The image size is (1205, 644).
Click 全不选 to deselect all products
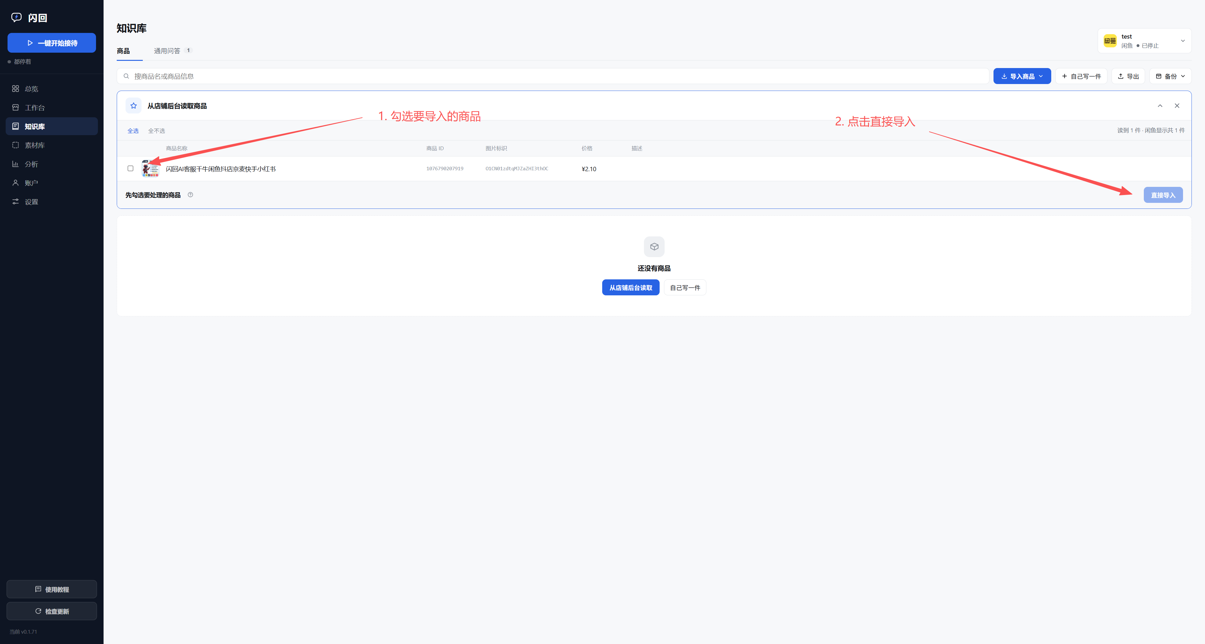(x=156, y=131)
